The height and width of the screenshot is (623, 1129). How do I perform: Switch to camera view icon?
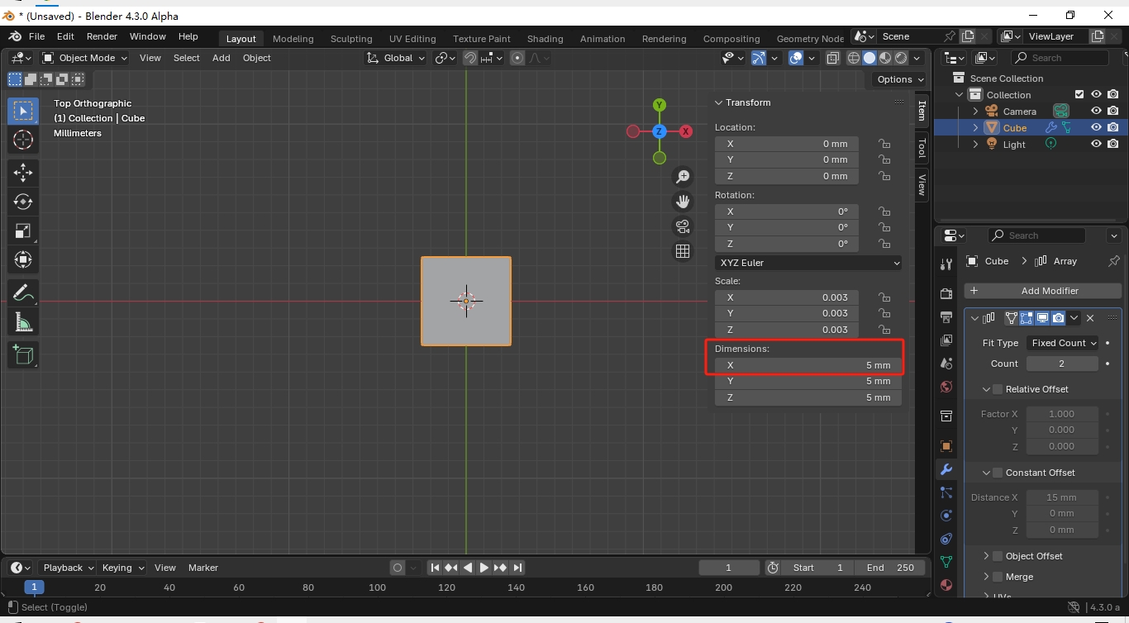coord(683,226)
